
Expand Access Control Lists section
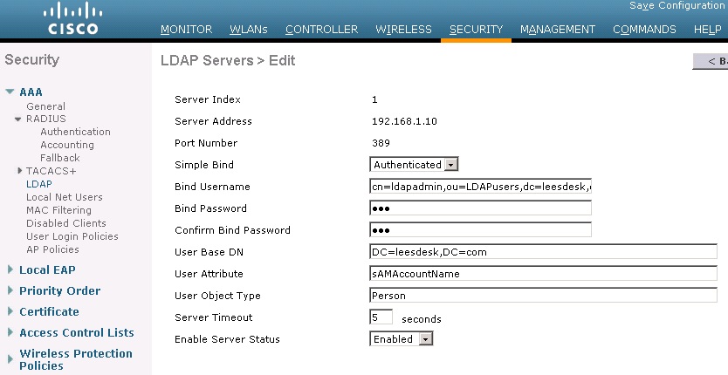coord(10,332)
